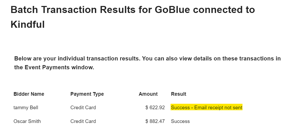This screenshot has height=131, width=287.
Task: Select Oscar Smith bidder name
Action: pyautogui.click(x=27, y=121)
